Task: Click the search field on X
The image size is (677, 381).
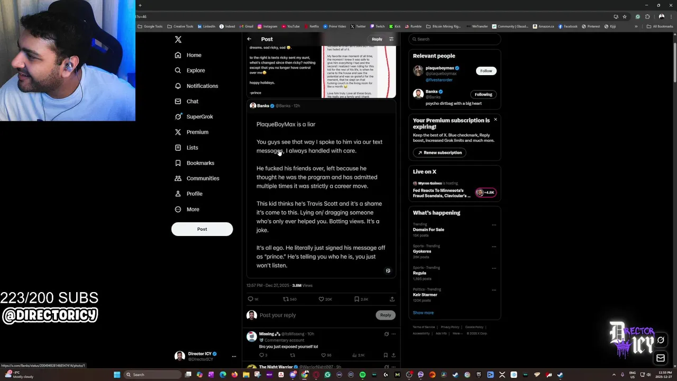Action: [454, 39]
